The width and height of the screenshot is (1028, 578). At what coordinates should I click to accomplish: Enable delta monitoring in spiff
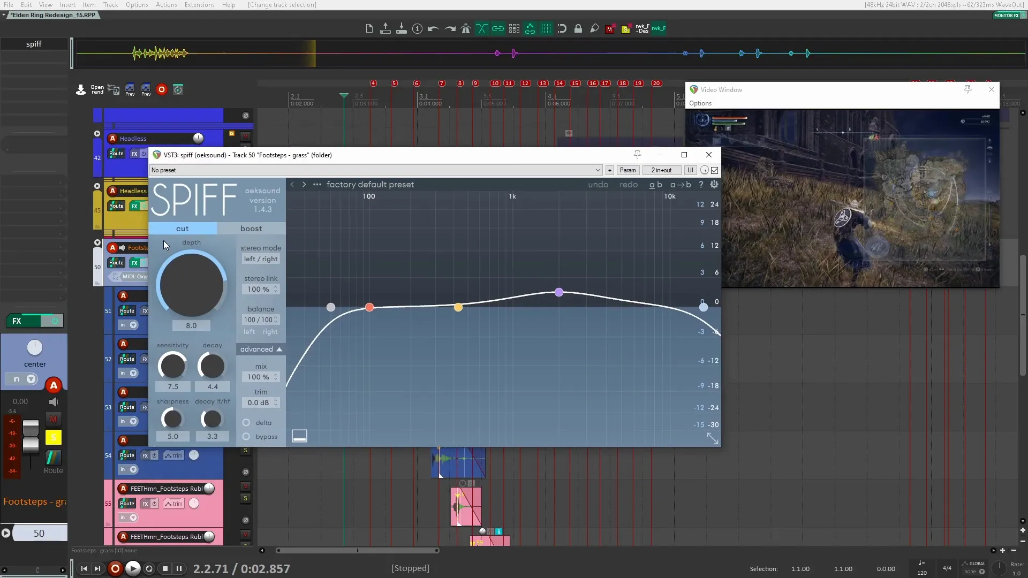coord(246,423)
